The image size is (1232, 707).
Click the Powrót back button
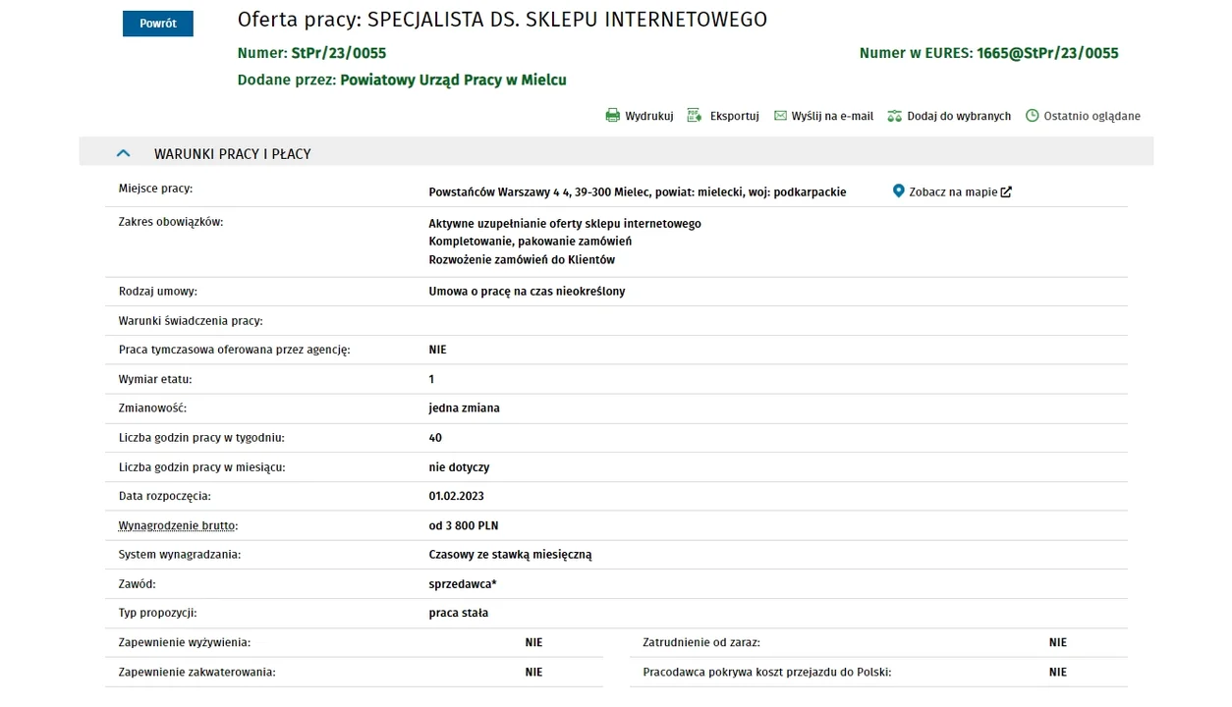tap(157, 24)
